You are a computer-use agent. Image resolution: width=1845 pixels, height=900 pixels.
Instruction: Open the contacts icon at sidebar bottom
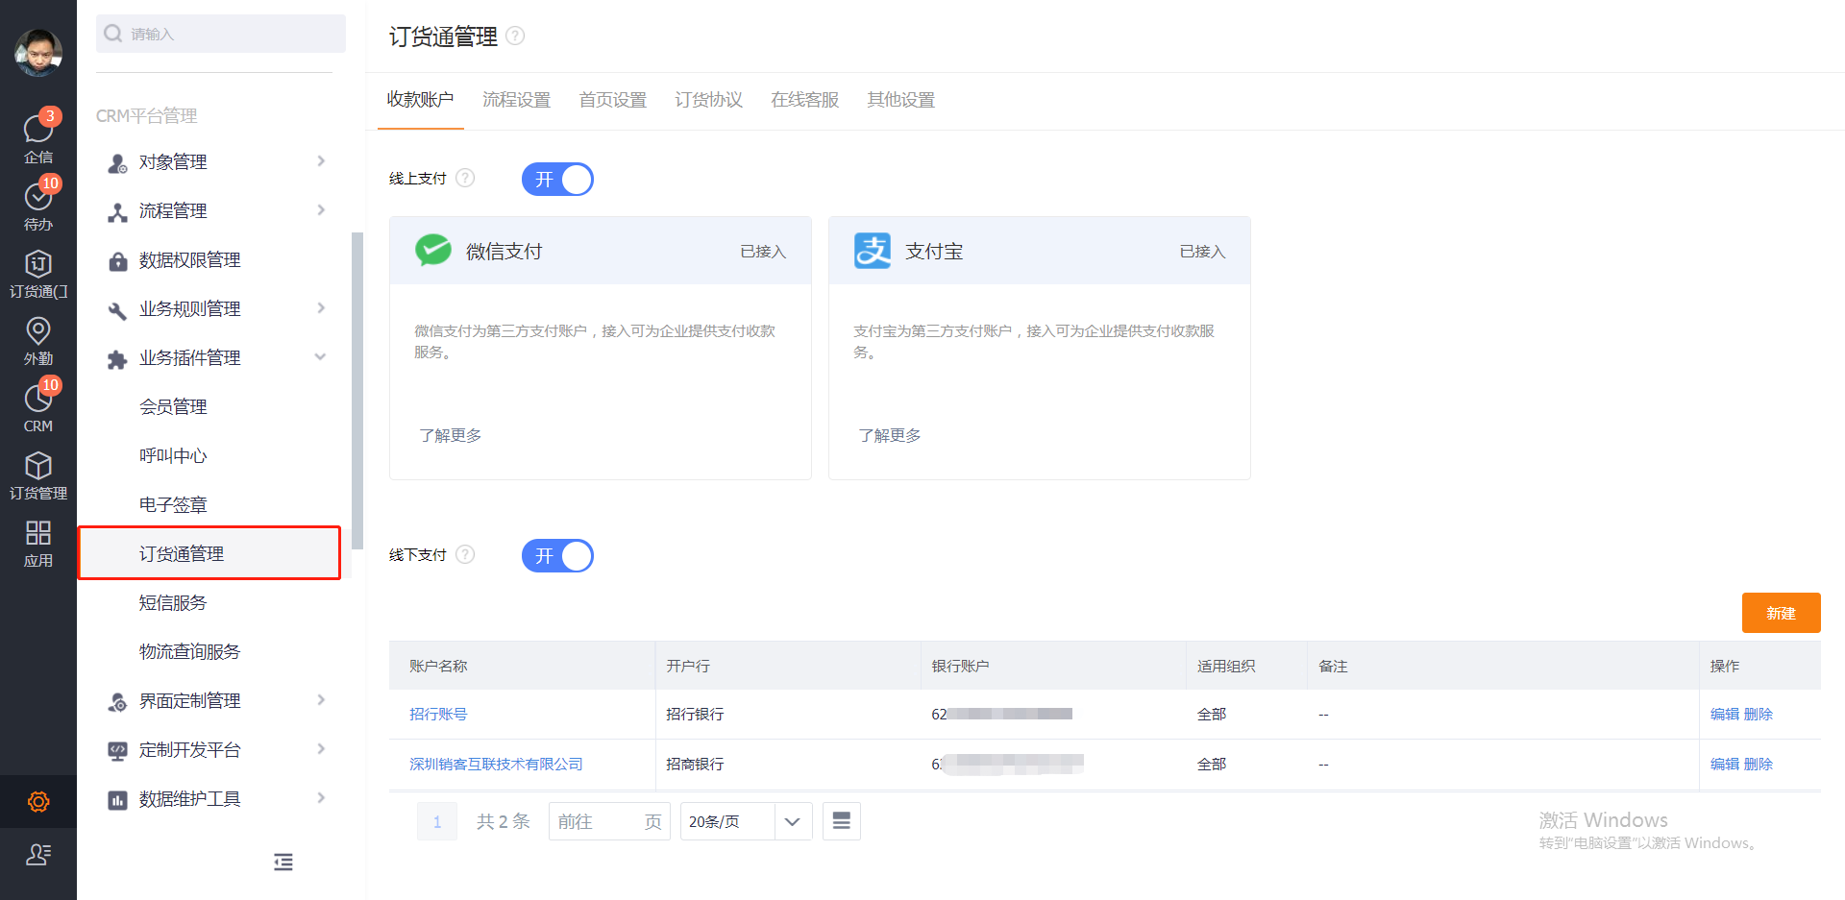pos(38,854)
